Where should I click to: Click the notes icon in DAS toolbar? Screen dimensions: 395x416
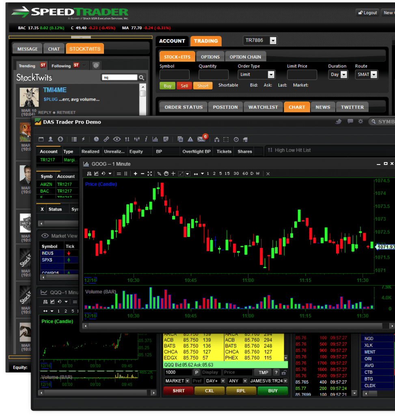(x=166, y=139)
